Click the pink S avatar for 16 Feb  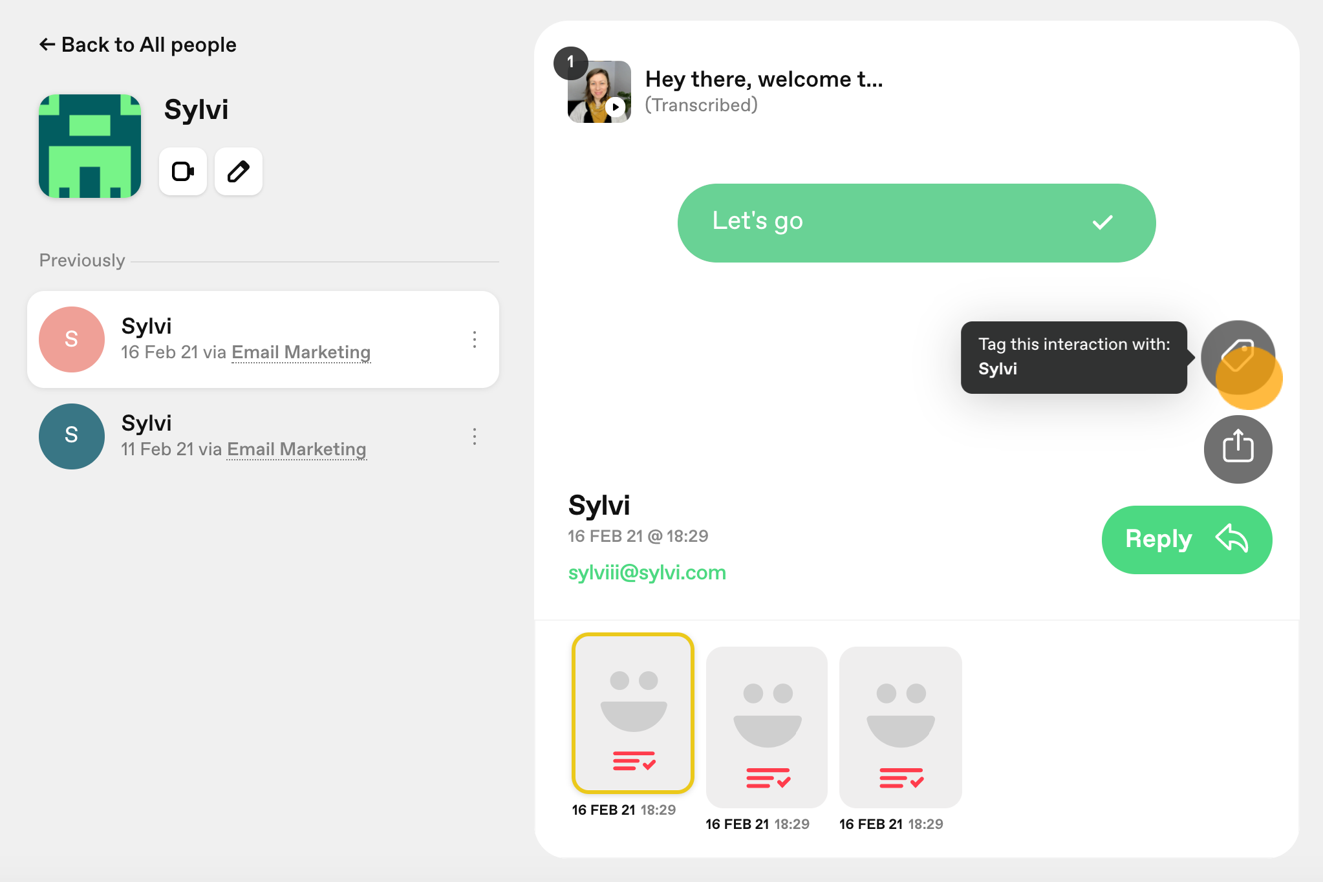72,339
